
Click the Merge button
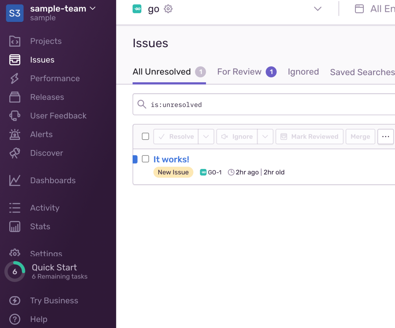pyautogui.click(x=360, y=136)
